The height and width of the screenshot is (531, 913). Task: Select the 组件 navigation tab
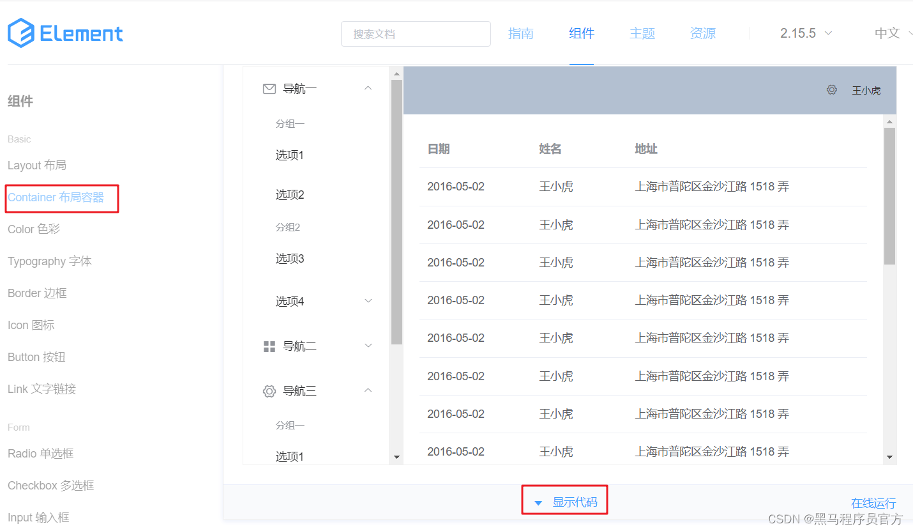point(581,33)
